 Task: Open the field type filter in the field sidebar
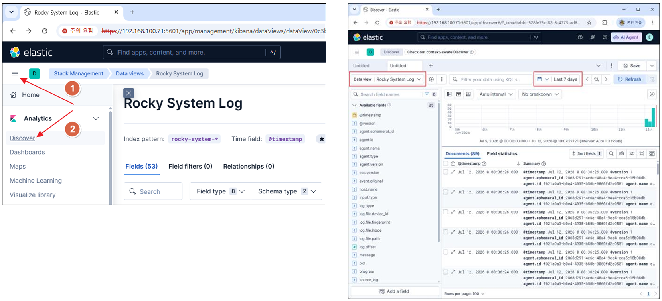[x=431, y=94]
